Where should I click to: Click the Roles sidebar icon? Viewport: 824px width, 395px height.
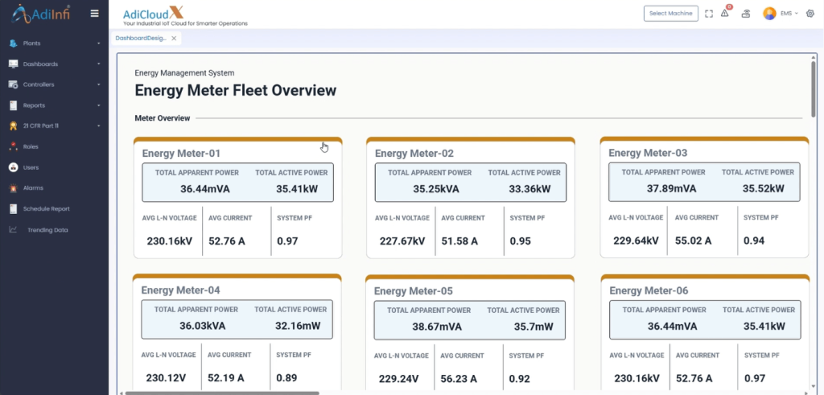[13, 146]
